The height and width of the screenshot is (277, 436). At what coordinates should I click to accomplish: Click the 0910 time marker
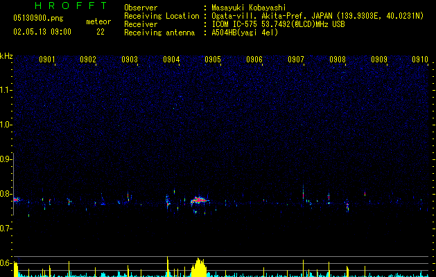[420, 60]
